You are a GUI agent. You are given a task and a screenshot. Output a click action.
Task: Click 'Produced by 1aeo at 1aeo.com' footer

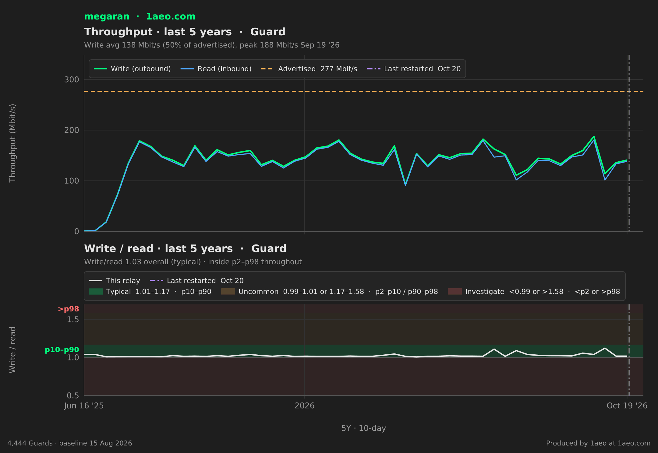pyautogui.click(x=598, y=443)
